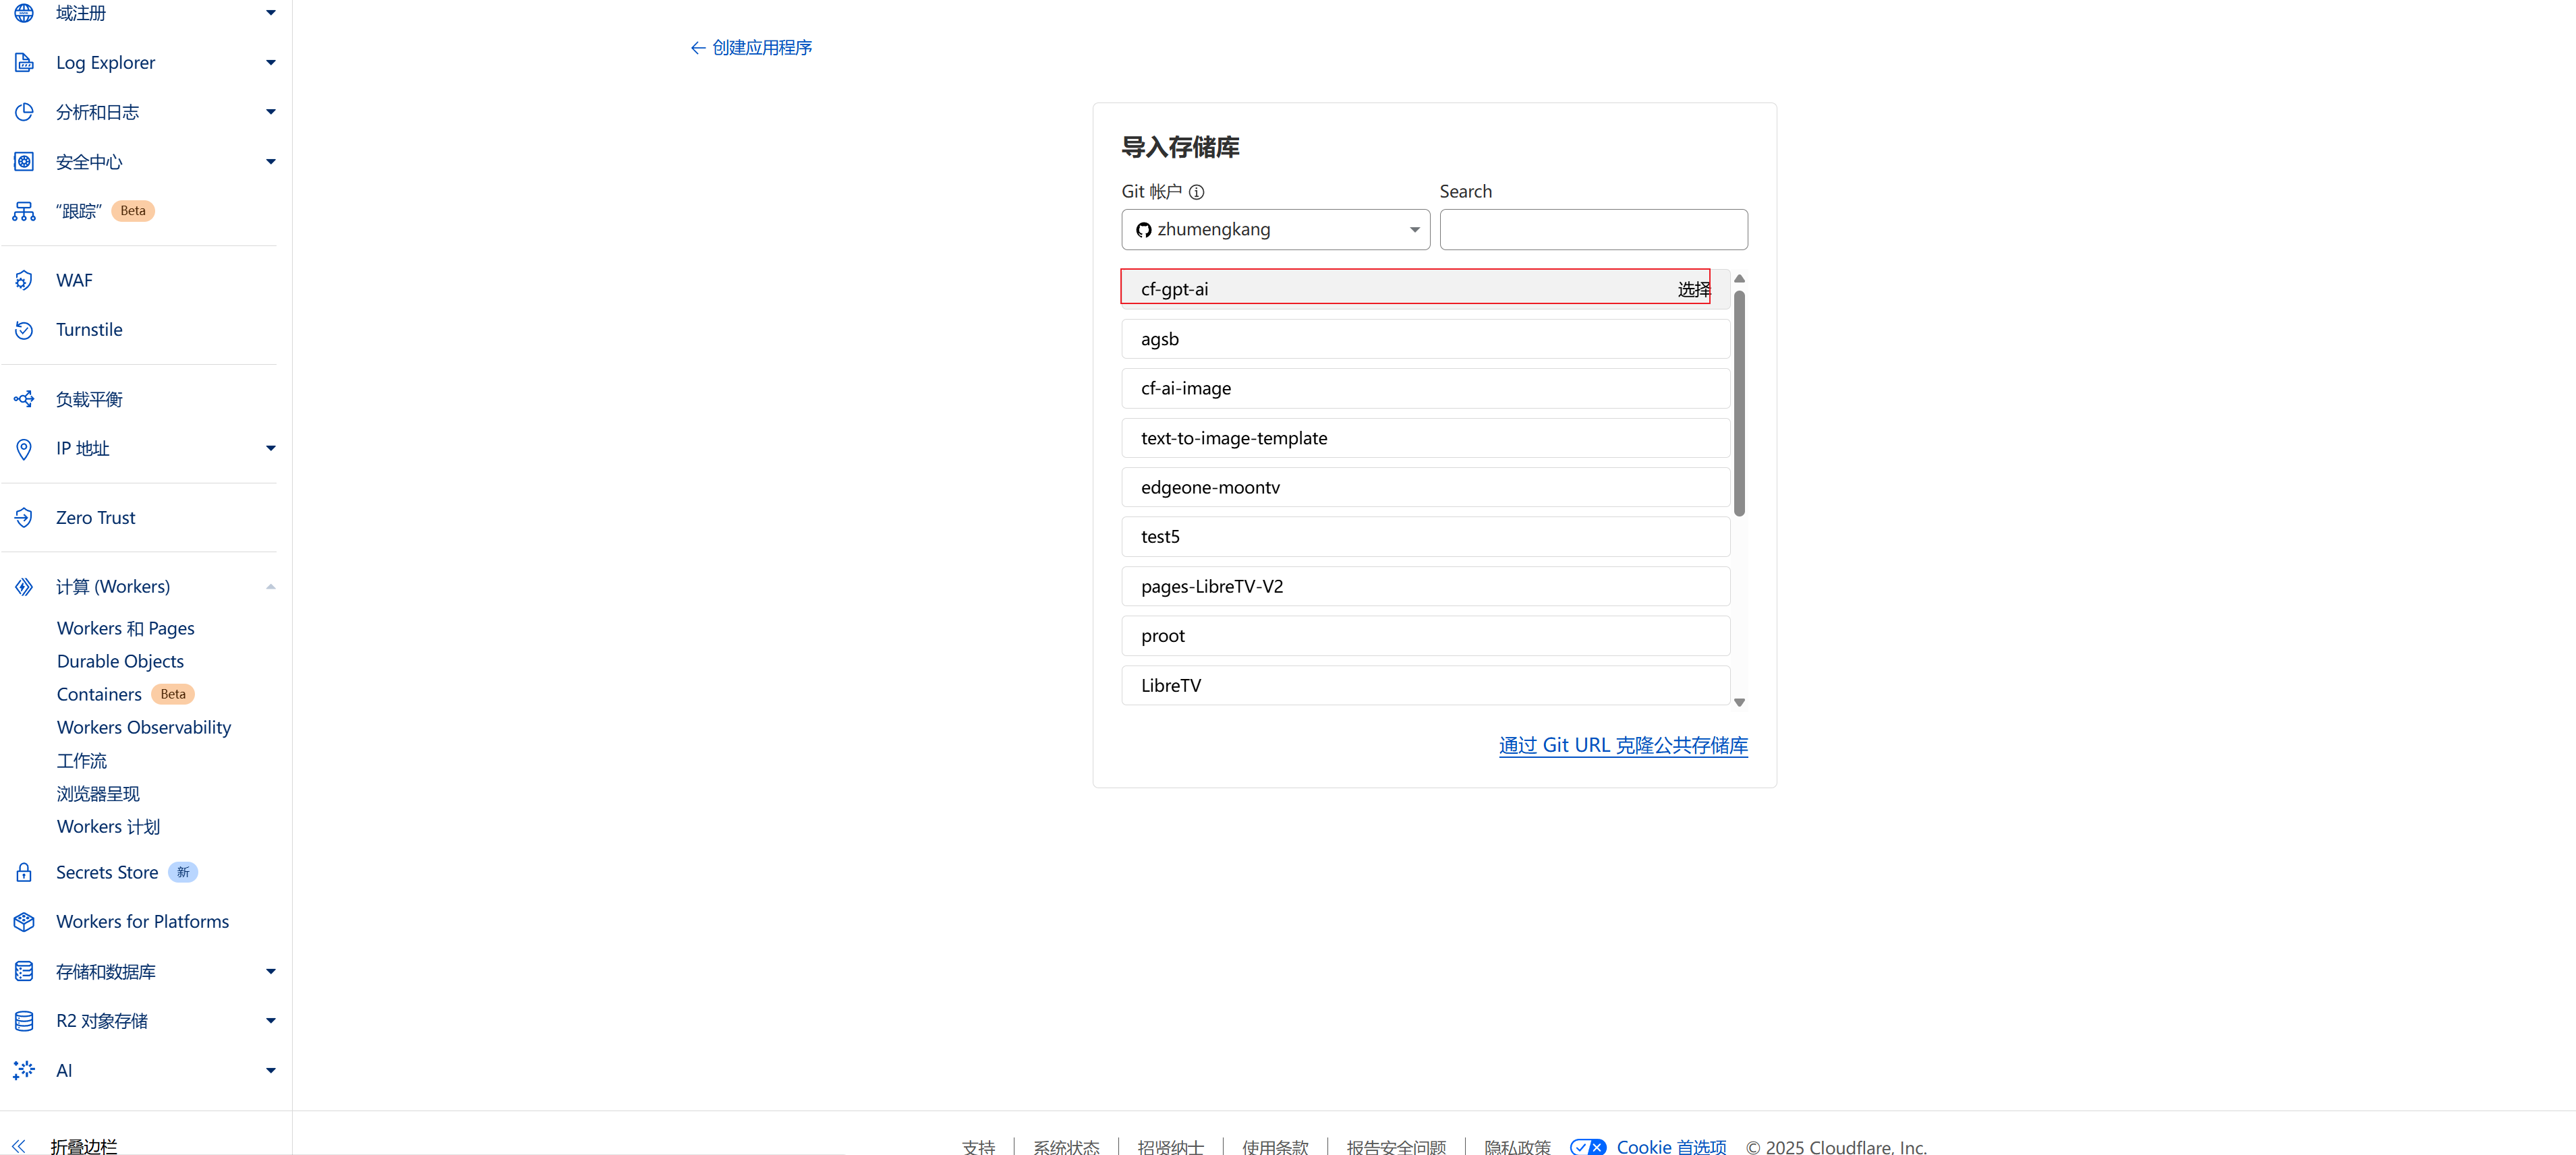
Task: Select the text-to-image-template repository
Action: [x=1426, y=439]
